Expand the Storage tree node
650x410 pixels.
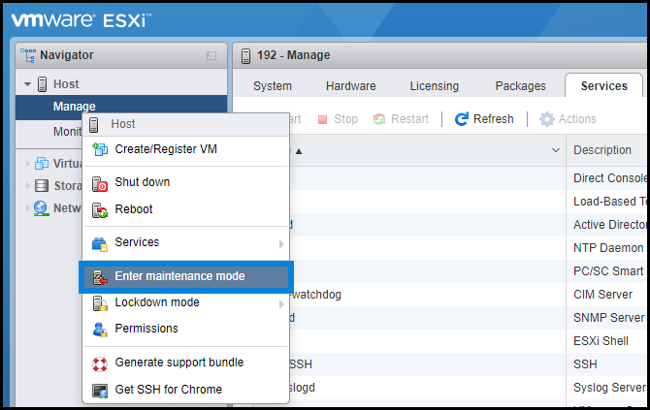(28, 185)
